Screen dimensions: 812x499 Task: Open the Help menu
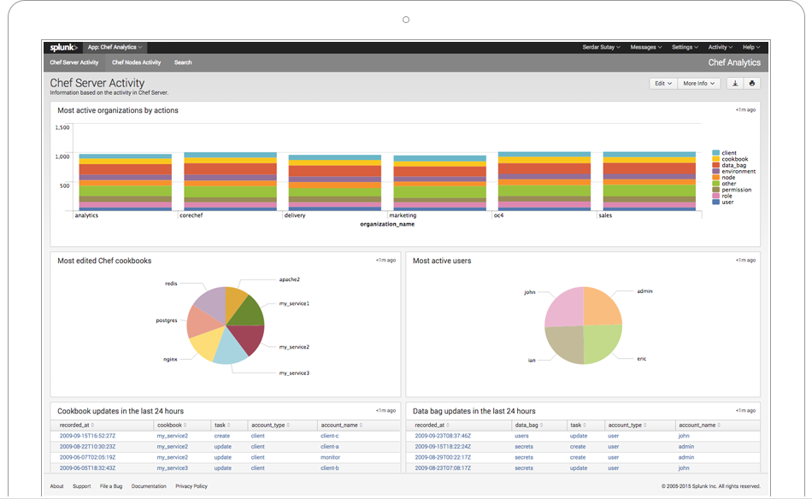[751, 47]
